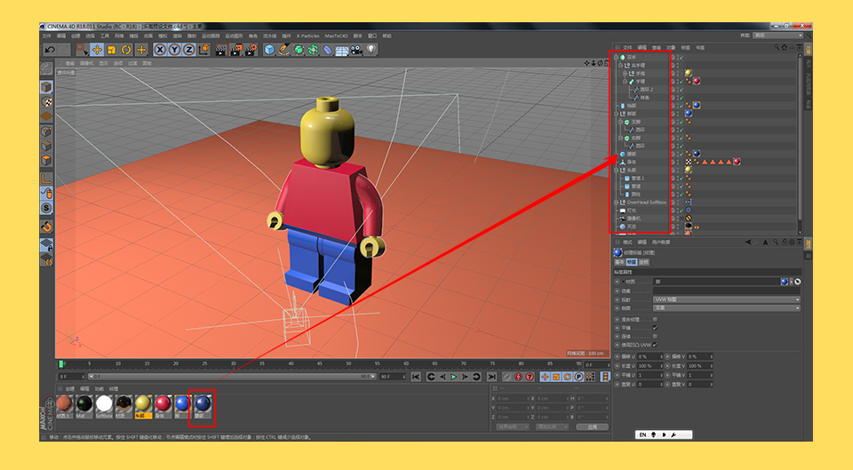Open the OverHead Softbox object
The height and width of the screenshot is (470, 853).
646,203
